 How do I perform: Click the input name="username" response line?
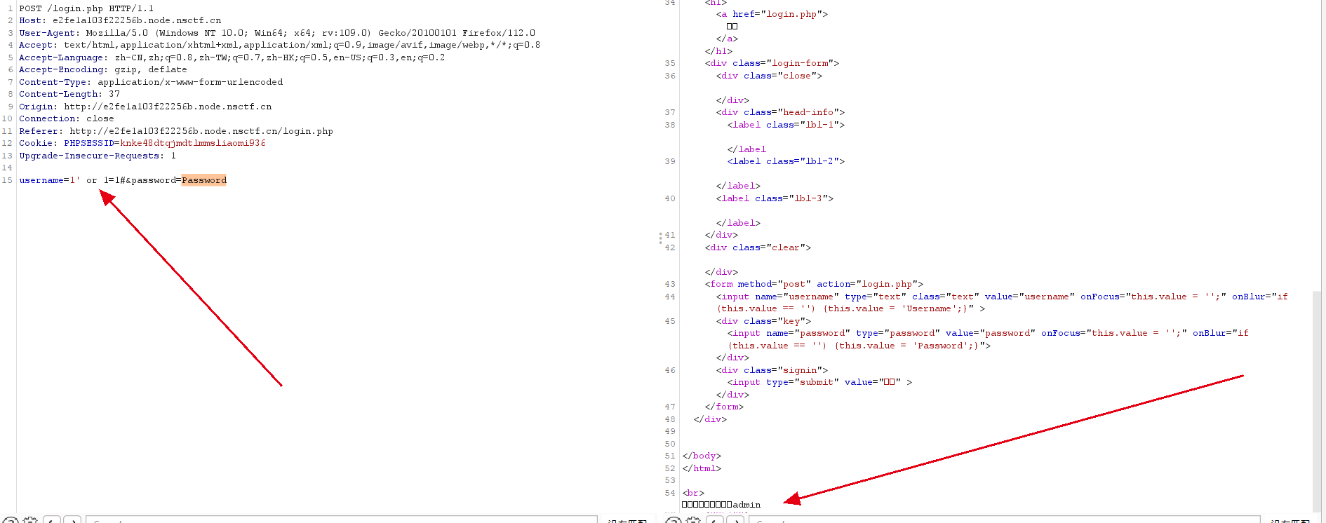point(1002,303)
